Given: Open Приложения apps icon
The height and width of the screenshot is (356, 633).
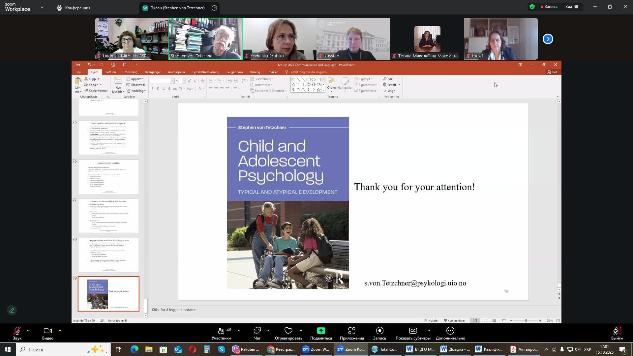Looking at the screenshot, I should [352, 331].
